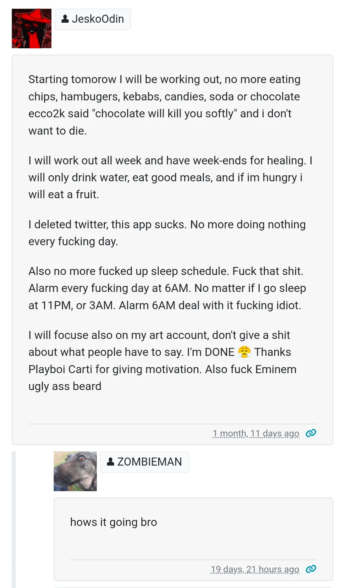Click the "Alarm every" sleep schedule paragraph
This screenshot has width=345, height=588.
167,288
